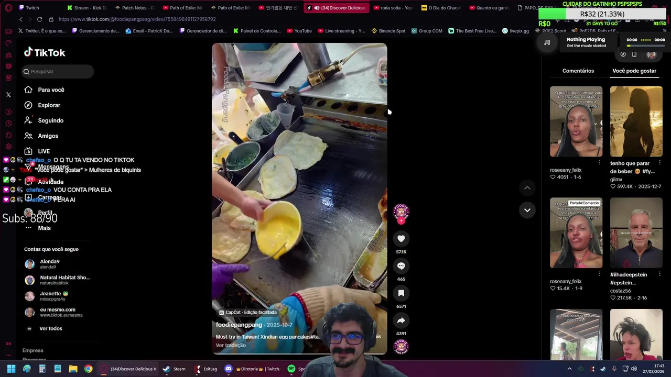671x377 pixels.
Task: Open the Natural Habitat Sho... account
Action: point(58,280)
